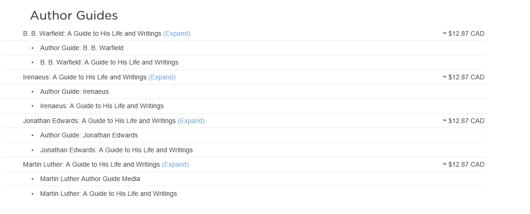This screenshot has width=530, height=214.
Task: Select Author Guide: B. B. Warfield item
Action: click(x=82, y=48)
